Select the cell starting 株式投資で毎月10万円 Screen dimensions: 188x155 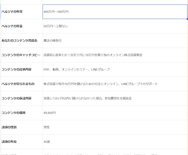[x=115, y=84]
